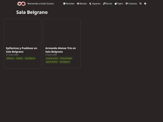Select Sala Belgrano tag under Armando Alonso card
163x122 pixels.
(65, 62)
